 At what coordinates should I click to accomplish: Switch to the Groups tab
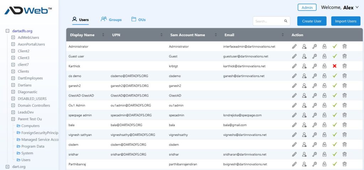pos(111,20)
